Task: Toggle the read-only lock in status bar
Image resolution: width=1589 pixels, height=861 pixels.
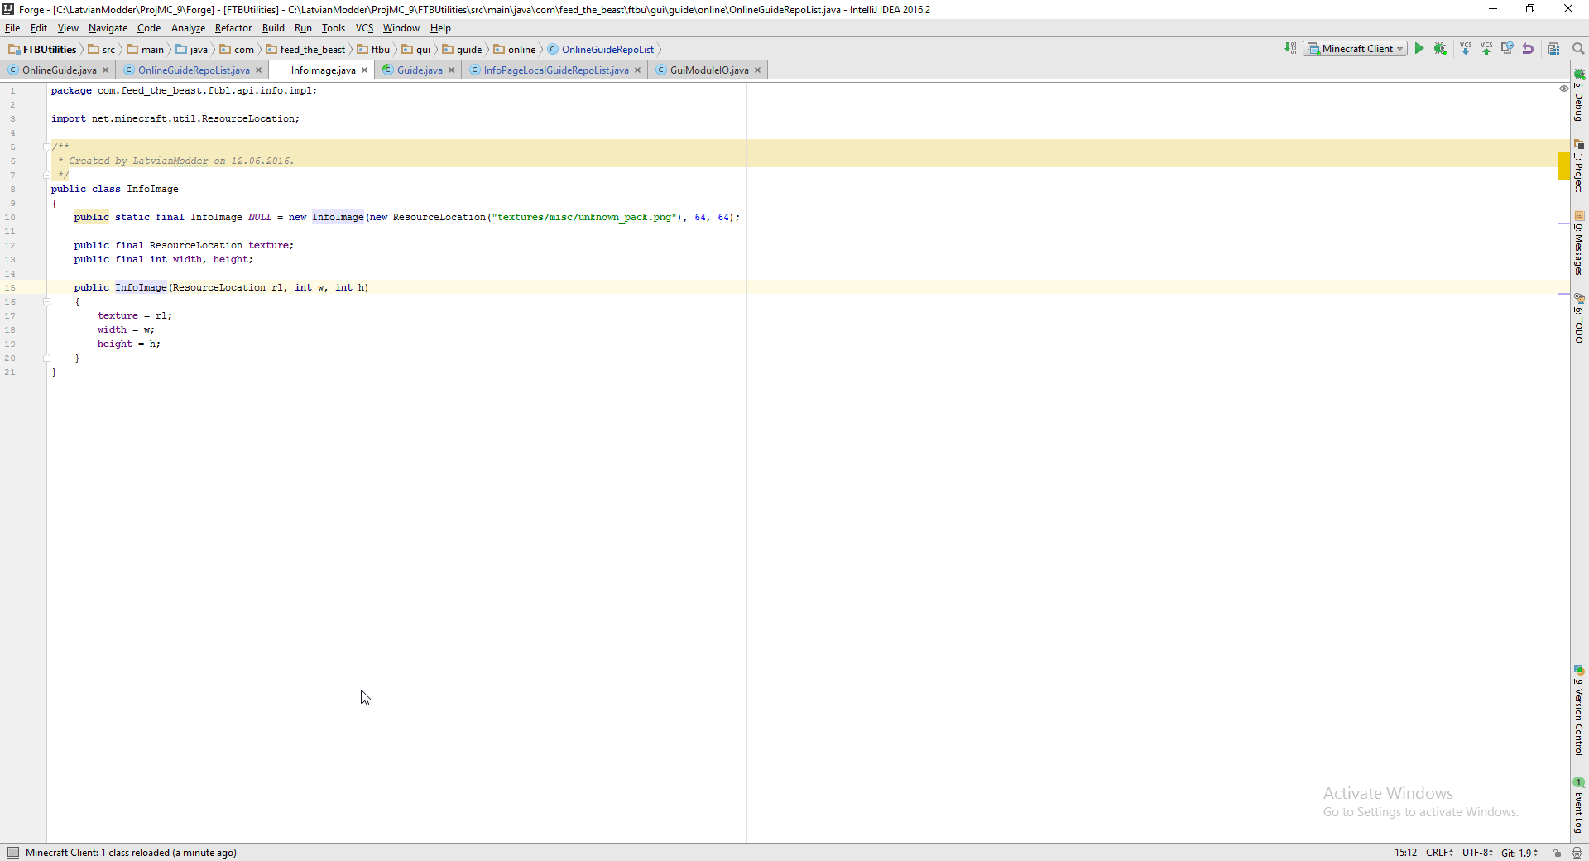Action: point(1557,853)
